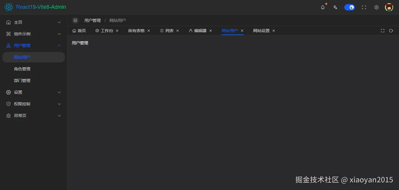Image resolution: width=399 pixels, height=190 pixels.
Task: Collapse the 用户管理 menu chevron
Action: tap(59, 46)
